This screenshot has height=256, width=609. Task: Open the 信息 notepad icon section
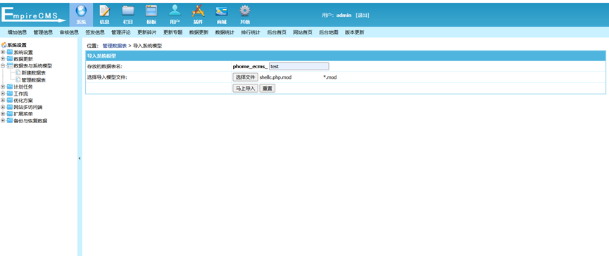click(104, 15)
